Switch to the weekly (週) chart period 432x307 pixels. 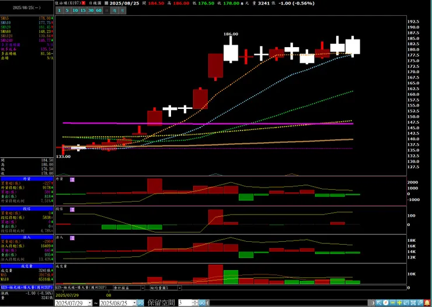114,10
